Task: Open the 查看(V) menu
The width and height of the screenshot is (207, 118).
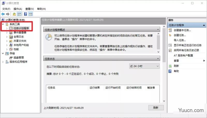Action: (29, 9)
